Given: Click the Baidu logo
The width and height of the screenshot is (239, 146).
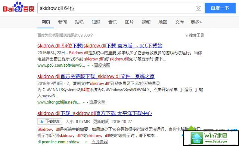Looking at the screenshot, I should point(19,7).
